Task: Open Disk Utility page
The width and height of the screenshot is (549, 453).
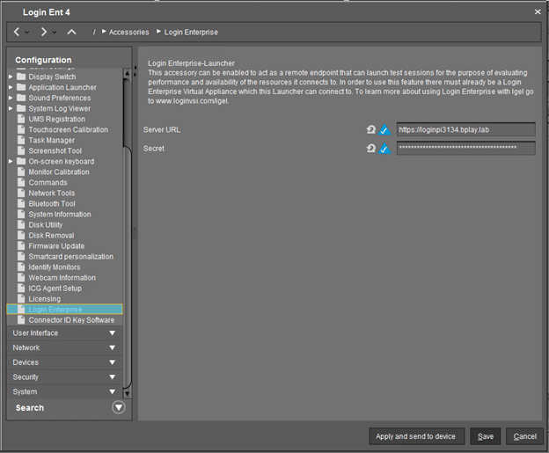Action: point(46,225)
